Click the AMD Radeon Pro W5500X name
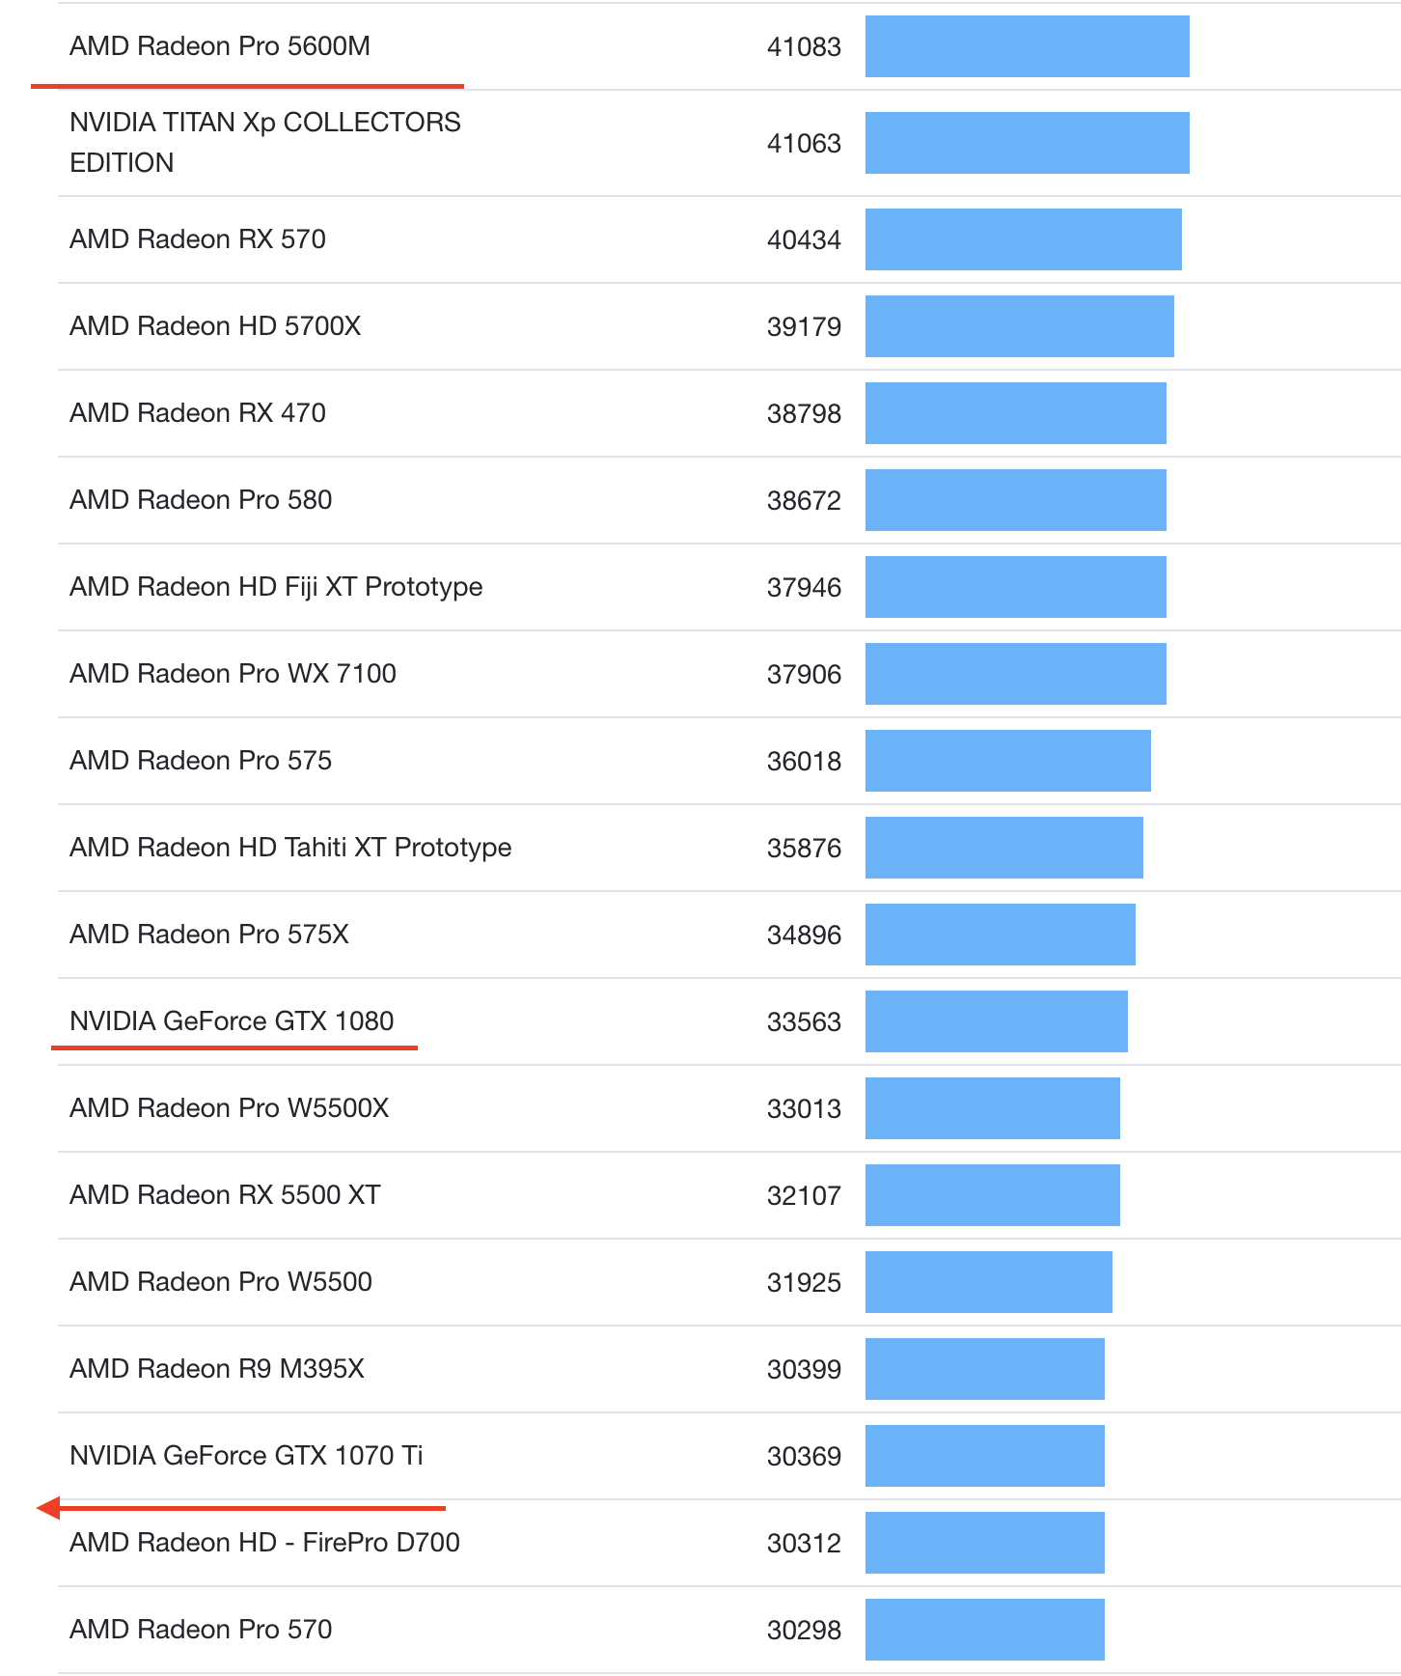Screen dimensions: 1401x1676 pyautogui.click(x=230, y=1108)
